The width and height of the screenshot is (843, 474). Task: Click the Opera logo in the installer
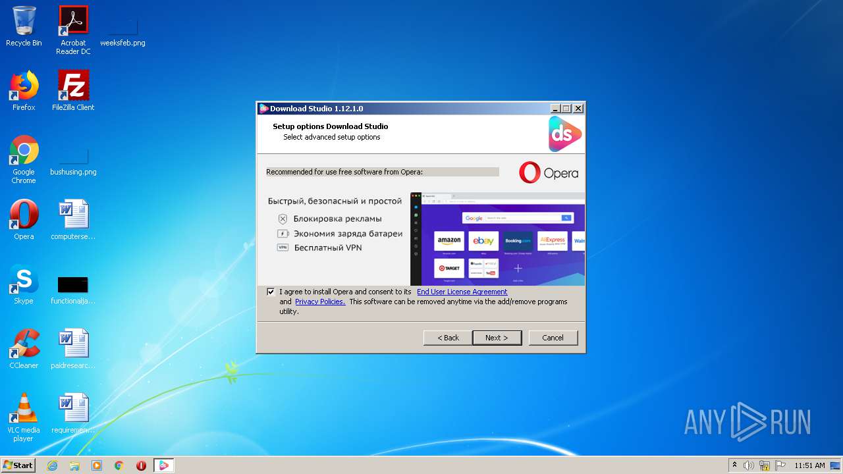point(549,172)
